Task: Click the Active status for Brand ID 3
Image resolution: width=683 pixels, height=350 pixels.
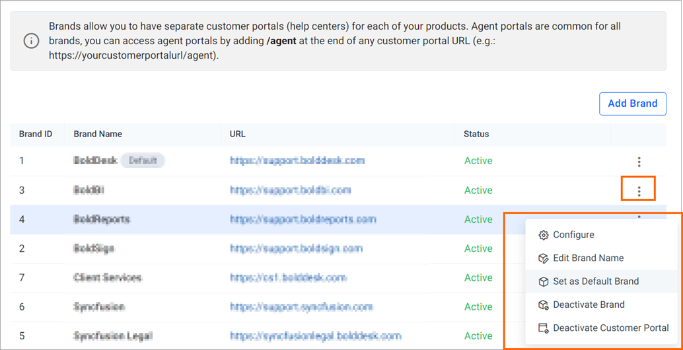Action: pos(478,190)
